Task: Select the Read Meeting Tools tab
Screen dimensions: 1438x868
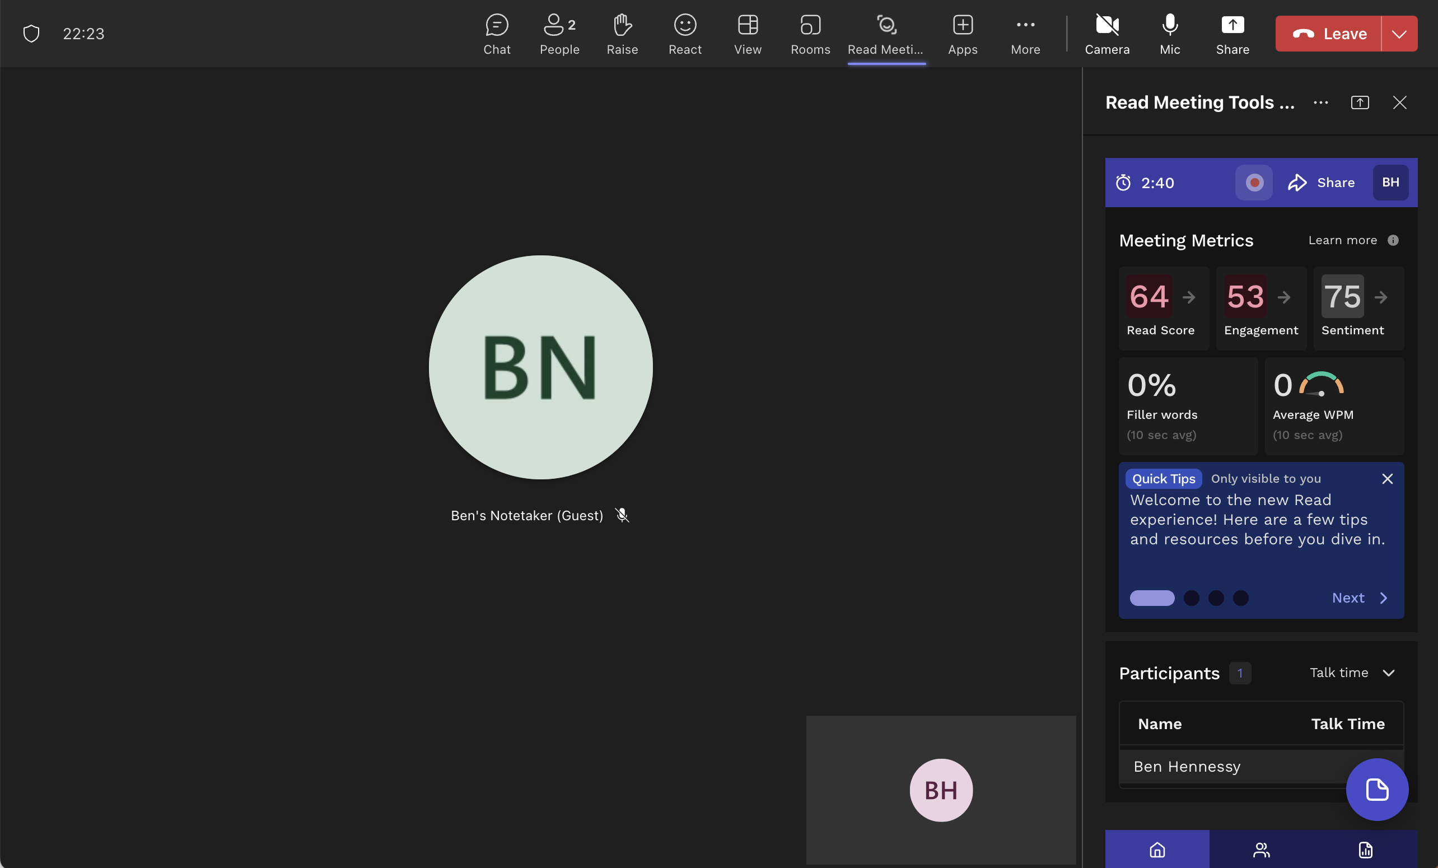Action: 886,34
